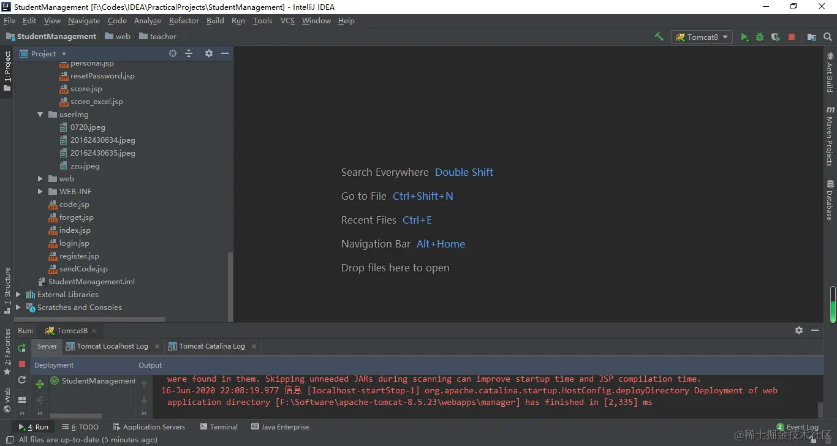Viewport: 837px width, 446px height.
Task: Open the Terminal tool window
Action: 219,427
